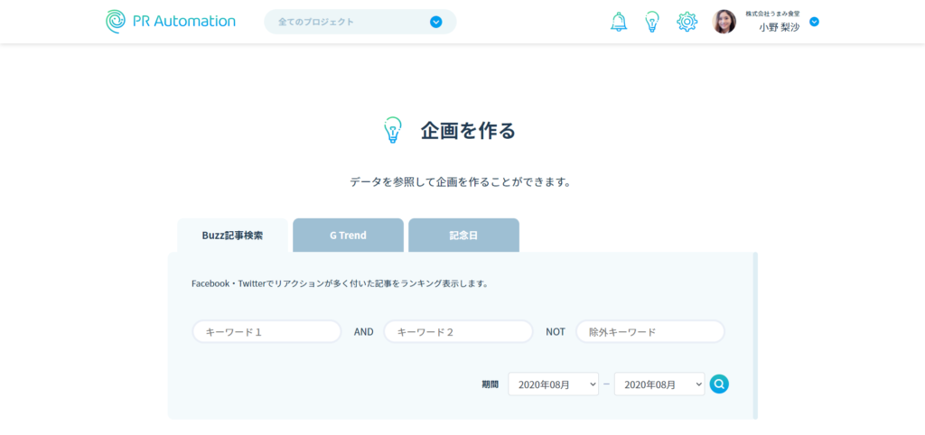925x435 pixels.
Task: Click the blue arrow in the project selector
Action: click(436, 22)
